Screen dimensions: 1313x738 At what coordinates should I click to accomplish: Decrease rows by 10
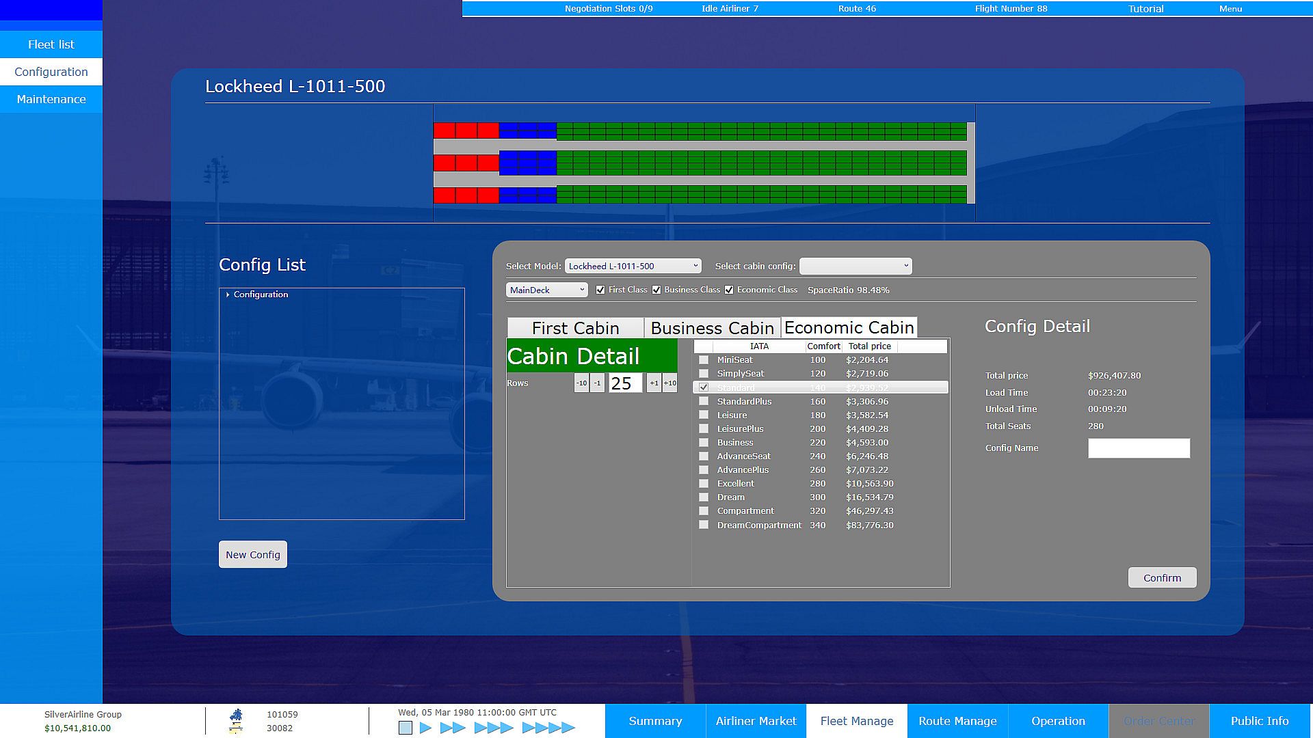coord(581,383)
